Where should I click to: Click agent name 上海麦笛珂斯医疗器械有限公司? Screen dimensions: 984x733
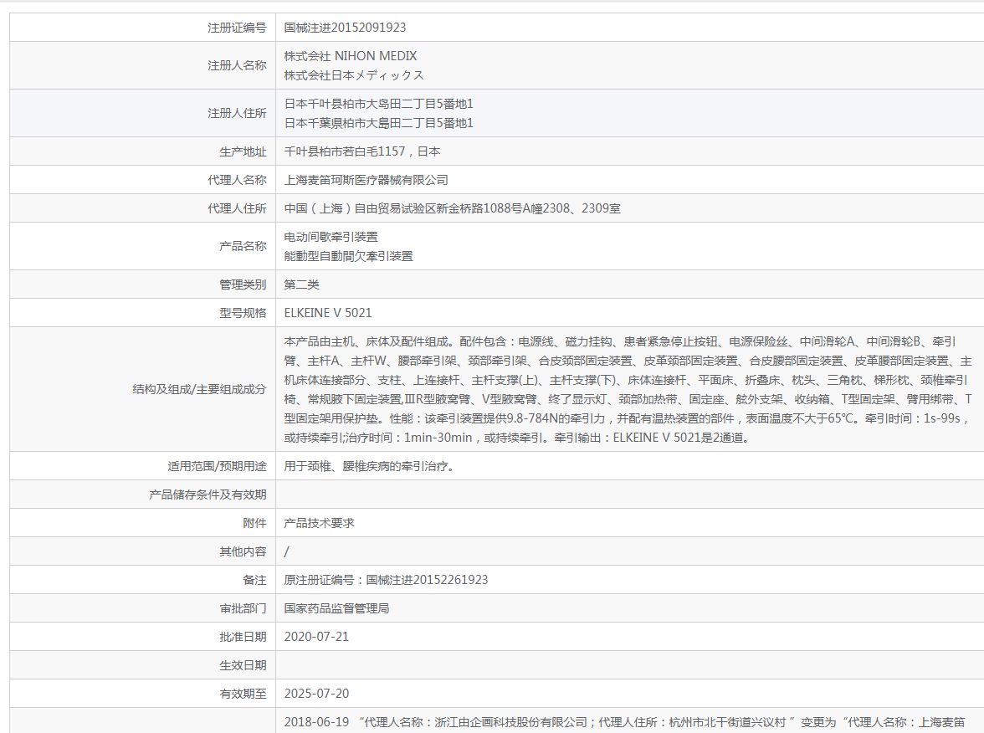click(366, 180)
